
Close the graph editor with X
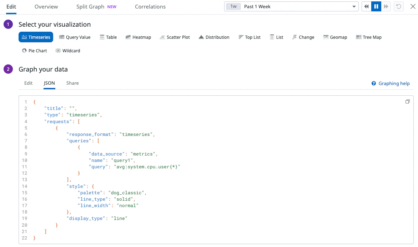point(413,7)
